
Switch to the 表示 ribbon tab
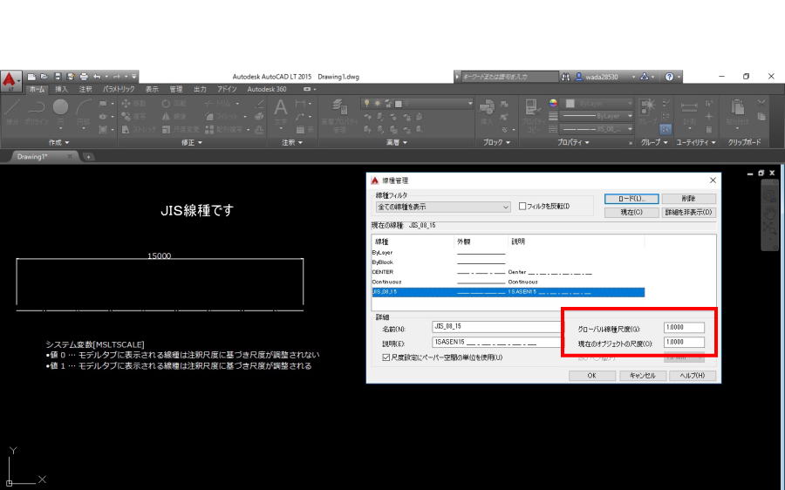pos(152,89)
